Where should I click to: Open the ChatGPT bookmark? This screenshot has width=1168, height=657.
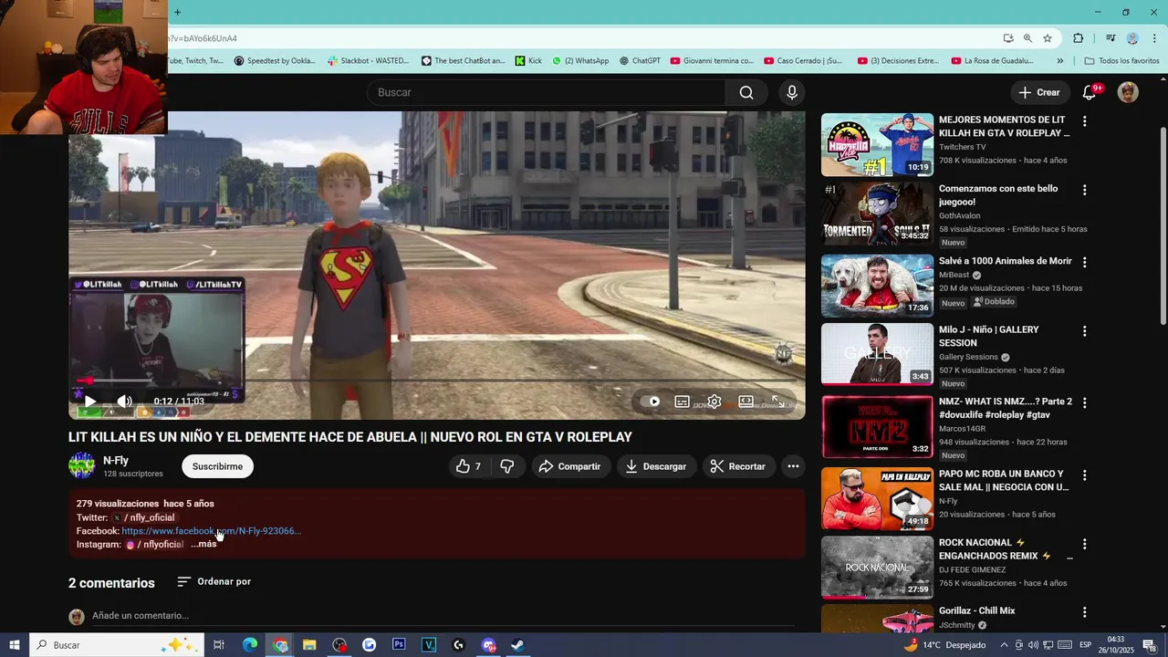640,61
